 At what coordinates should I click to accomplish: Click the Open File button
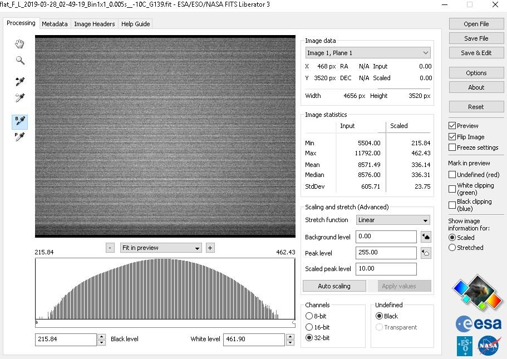(x=476, y=24)
